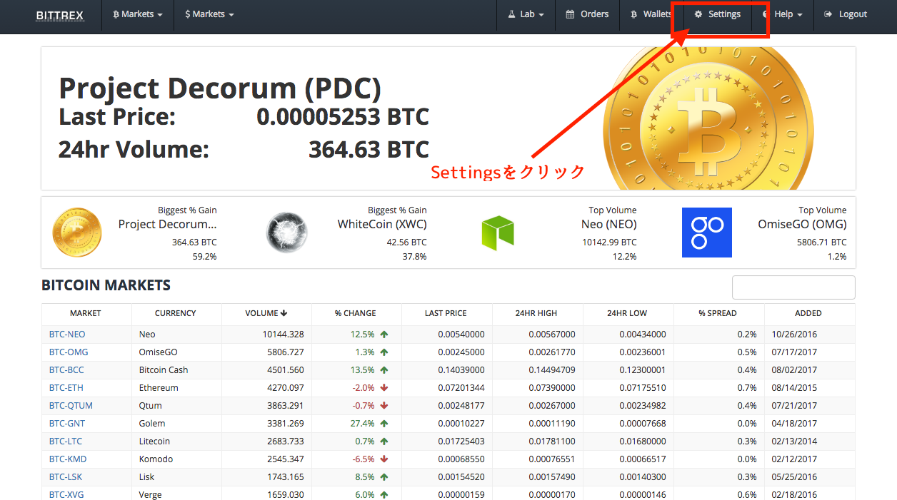The height and width of the screenshot is (500, 897).
Task: Open the BTC-QTUM market link
Action: [71, 405]
